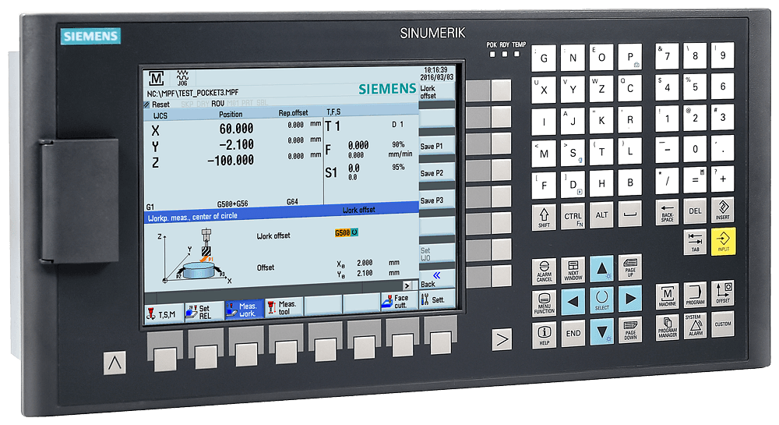Tap the numeric 7 key
The width and height of the screenshot is (779, 425).
point(668,57)
